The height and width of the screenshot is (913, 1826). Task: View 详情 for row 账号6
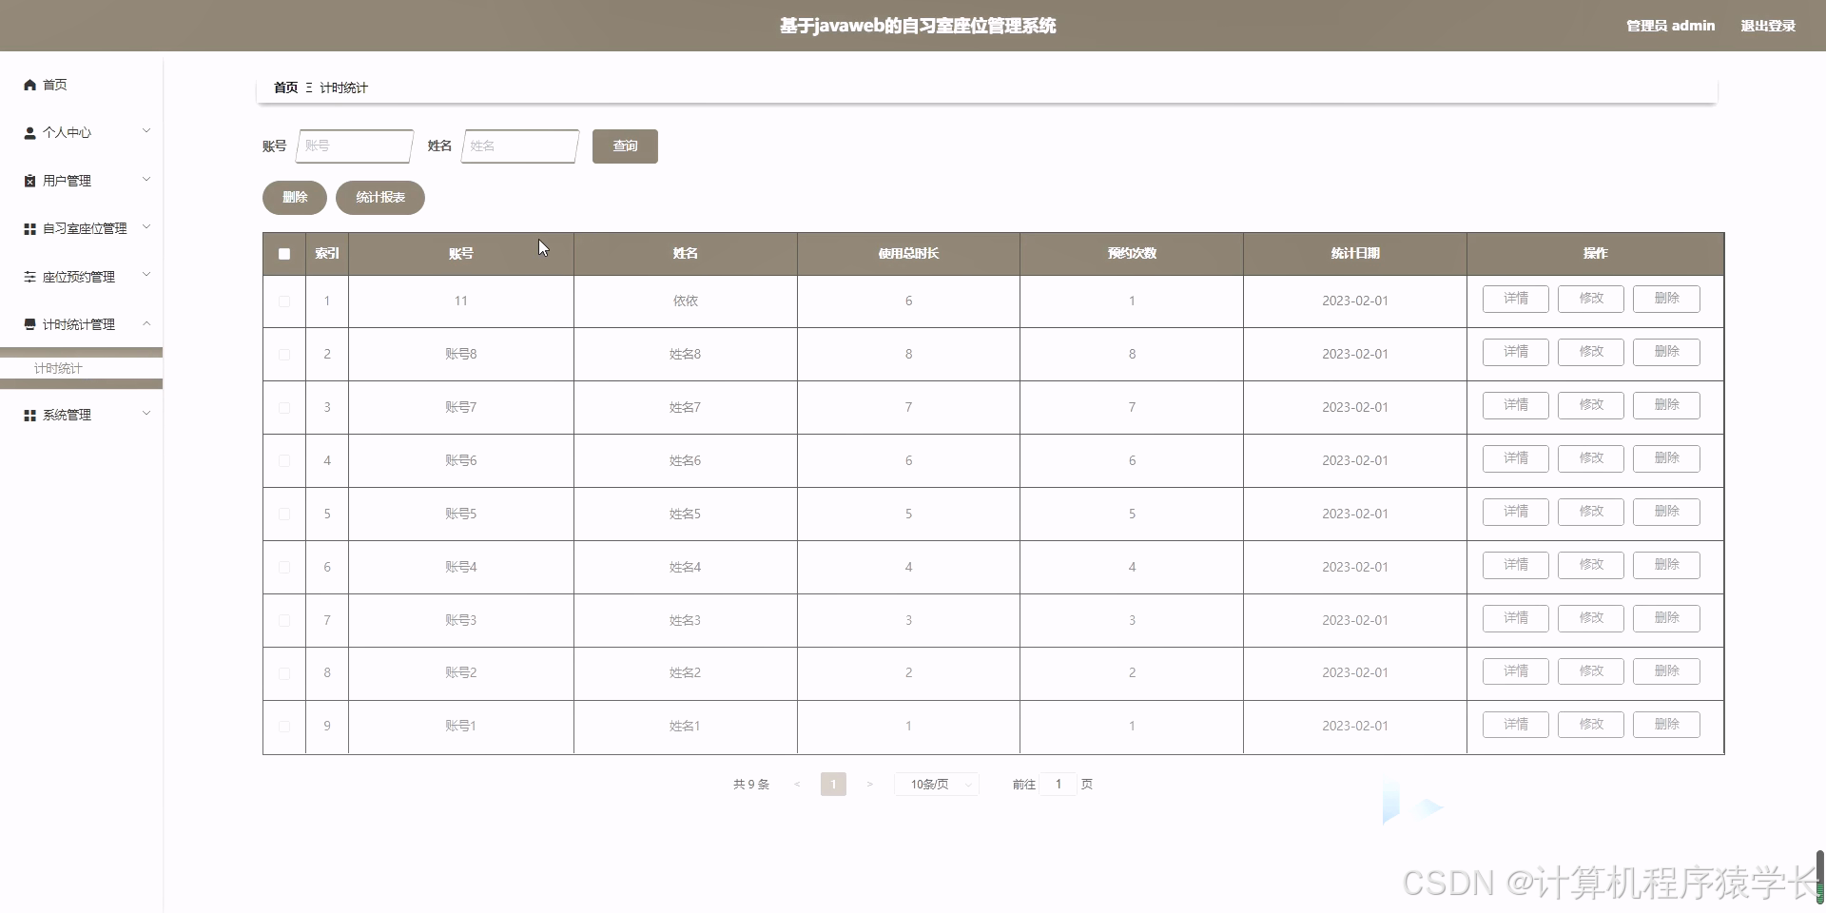tap(1516, 458)
